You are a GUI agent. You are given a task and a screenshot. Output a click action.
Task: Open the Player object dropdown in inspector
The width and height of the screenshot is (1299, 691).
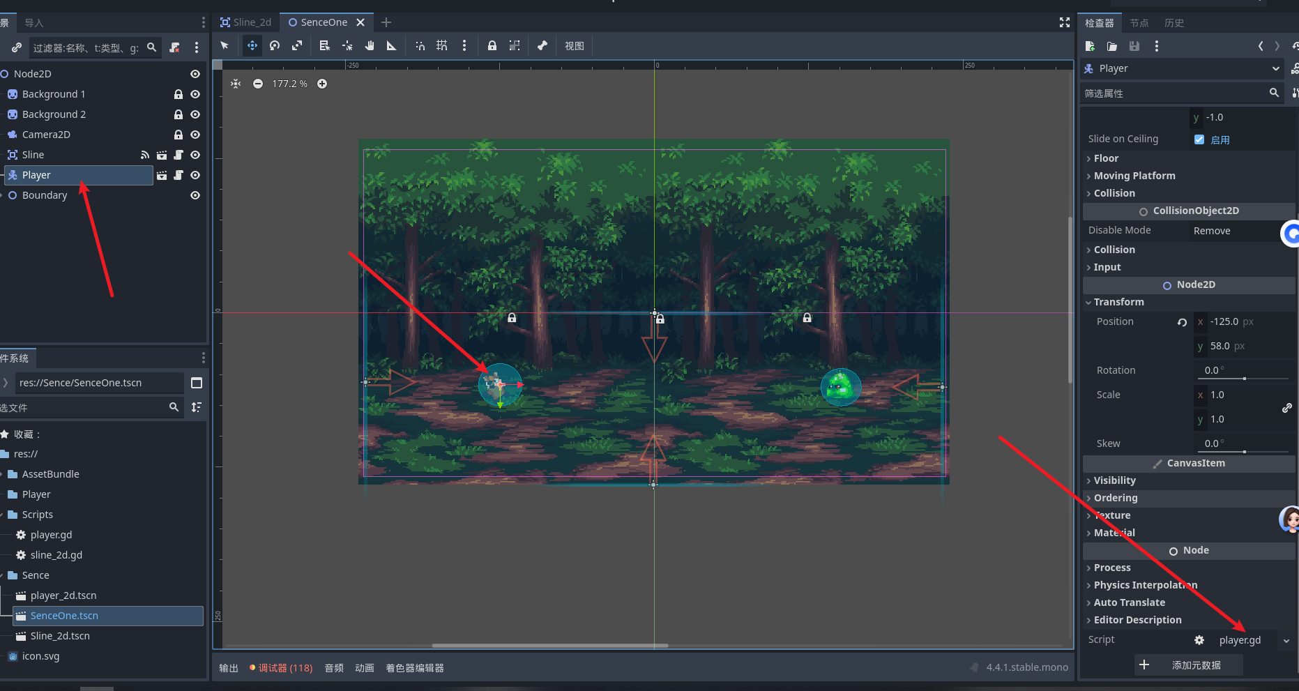[x=1275, y=68]
